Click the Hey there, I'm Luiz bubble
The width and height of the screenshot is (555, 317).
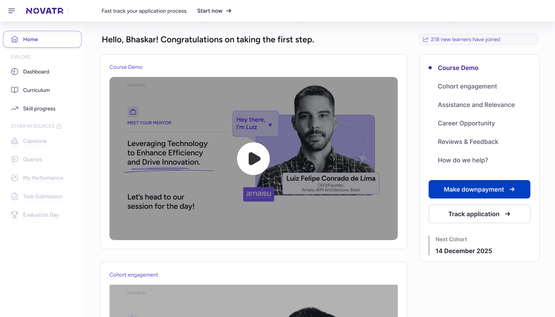point(255,123)
